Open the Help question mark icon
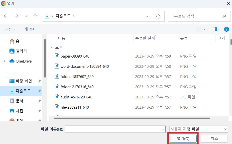The width and height of the screenshot is (232, 144). [x=226, y=29]
